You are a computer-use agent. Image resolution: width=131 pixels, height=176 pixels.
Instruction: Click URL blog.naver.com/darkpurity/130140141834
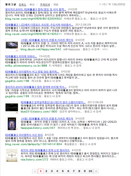[33, 144]
